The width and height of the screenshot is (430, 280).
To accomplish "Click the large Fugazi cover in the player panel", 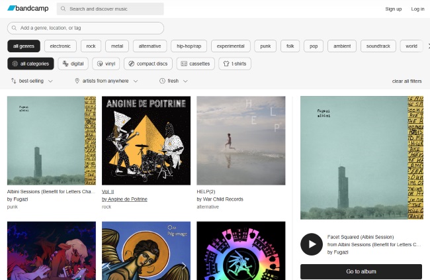I will pyautogui.click(x=362, y=158).
